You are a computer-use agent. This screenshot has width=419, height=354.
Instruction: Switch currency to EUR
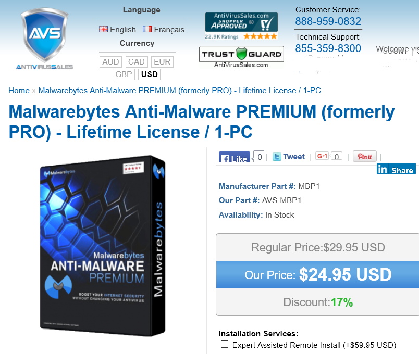162,62
